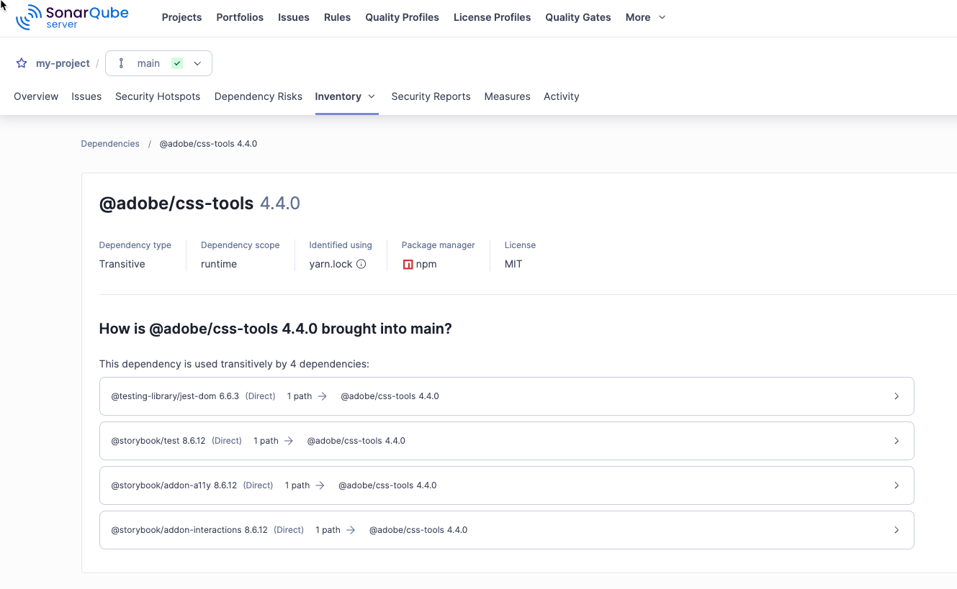Open the main branch selector dropdown
The image size is (957, 589).
tap(197, 63)
